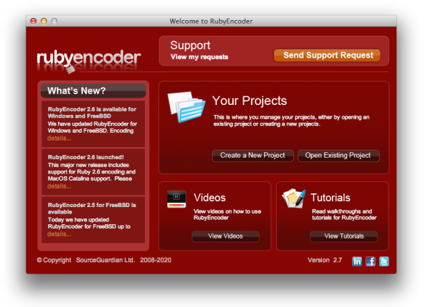Open details for RubyEncoder 2.5 FreeBSD news
This screenshot has height=307, width=429.
(x=59, y=234)
